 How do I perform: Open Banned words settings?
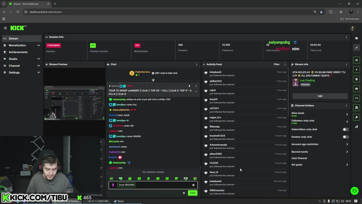[x=320, y=152]
